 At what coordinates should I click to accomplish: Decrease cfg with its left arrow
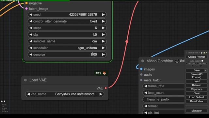31,35
